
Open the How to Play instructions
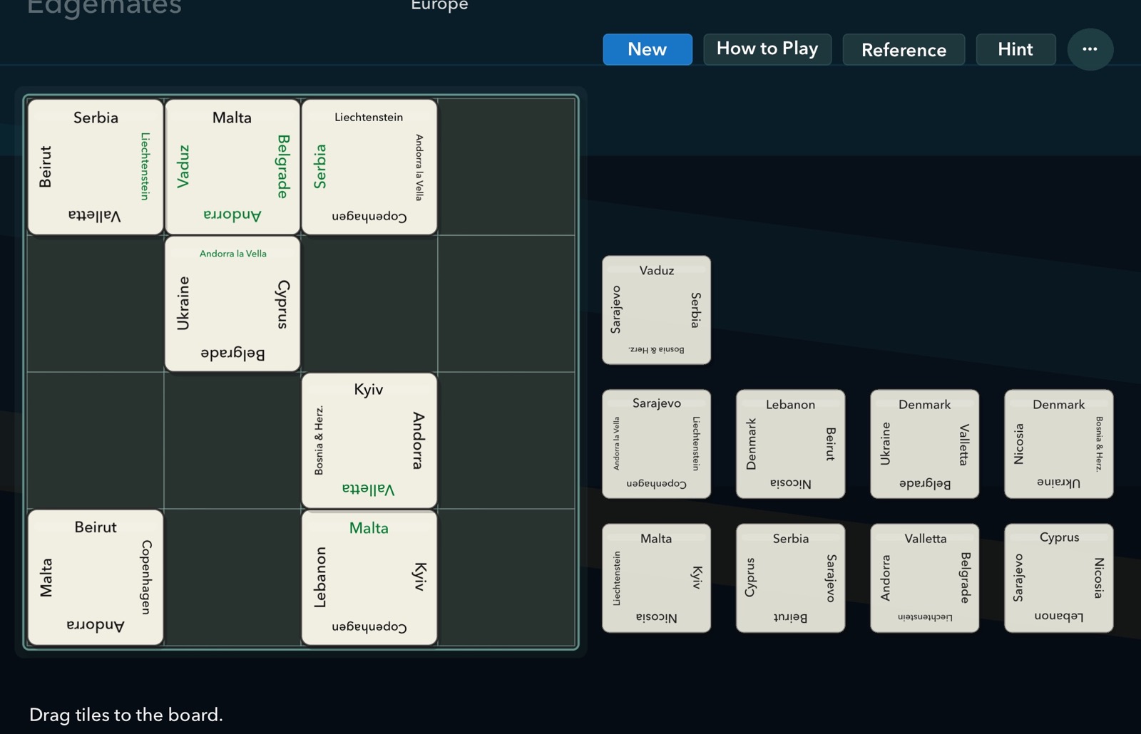(x=767, y=49)
